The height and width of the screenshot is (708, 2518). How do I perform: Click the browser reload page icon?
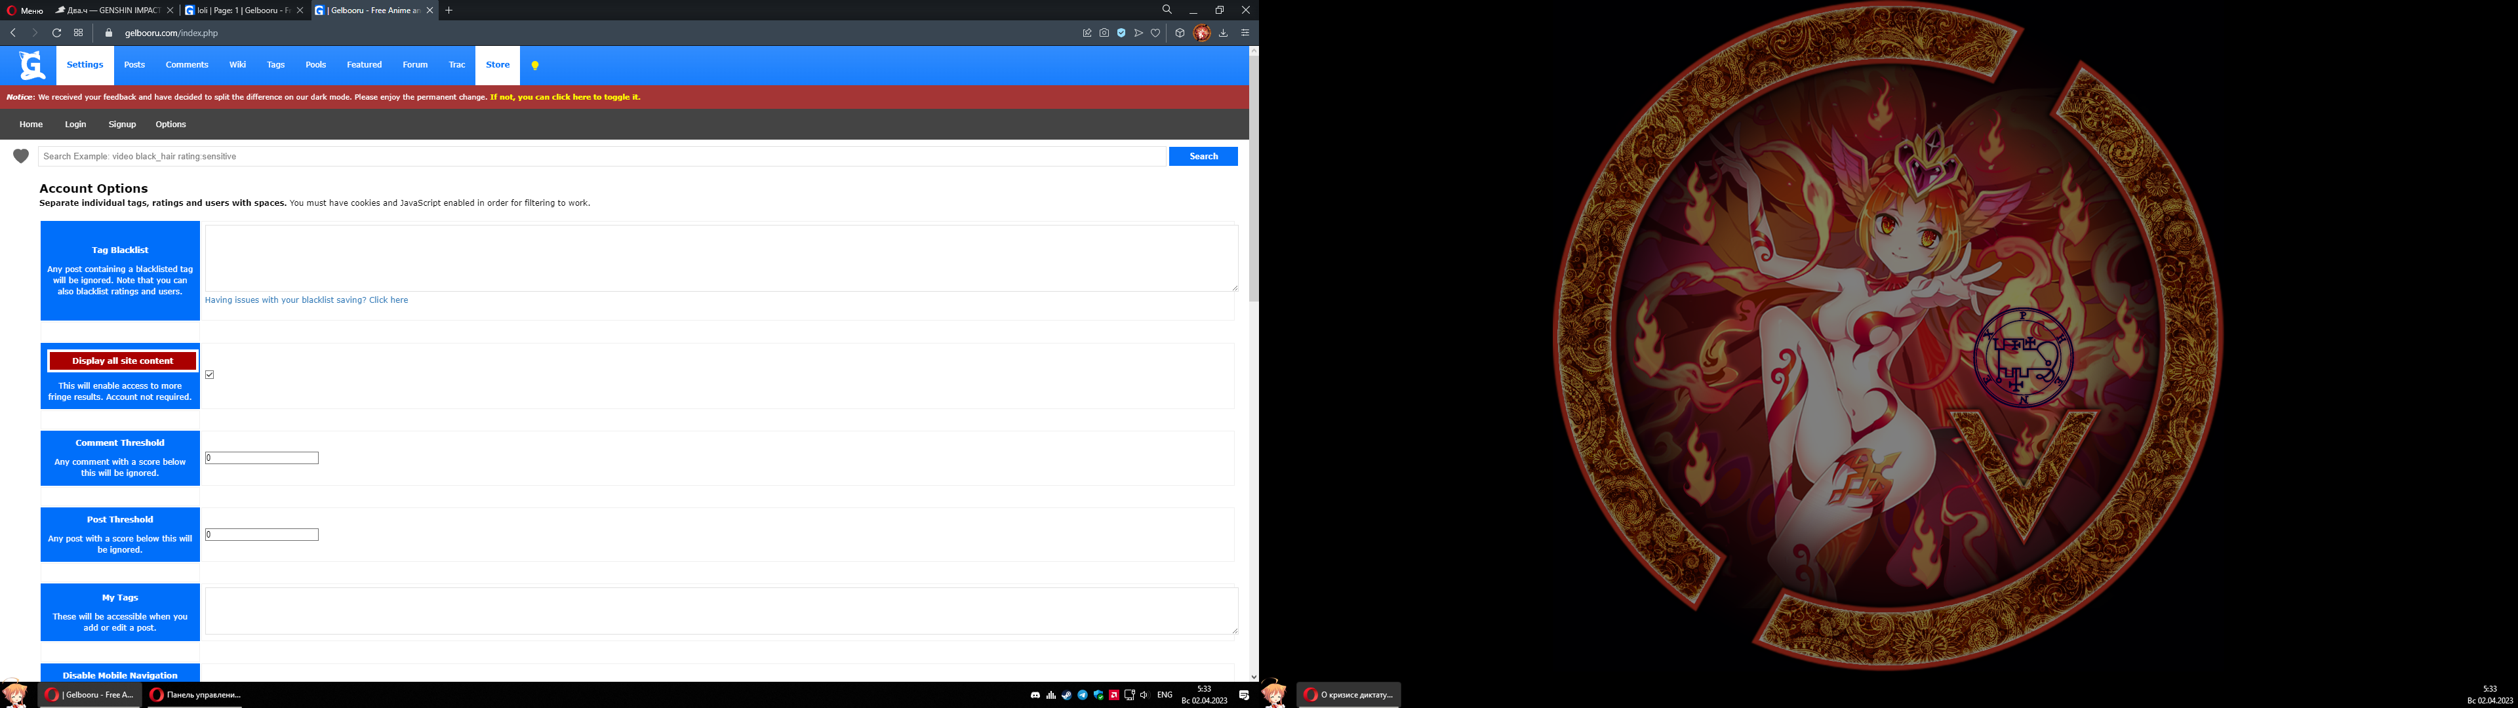point(56,33)
